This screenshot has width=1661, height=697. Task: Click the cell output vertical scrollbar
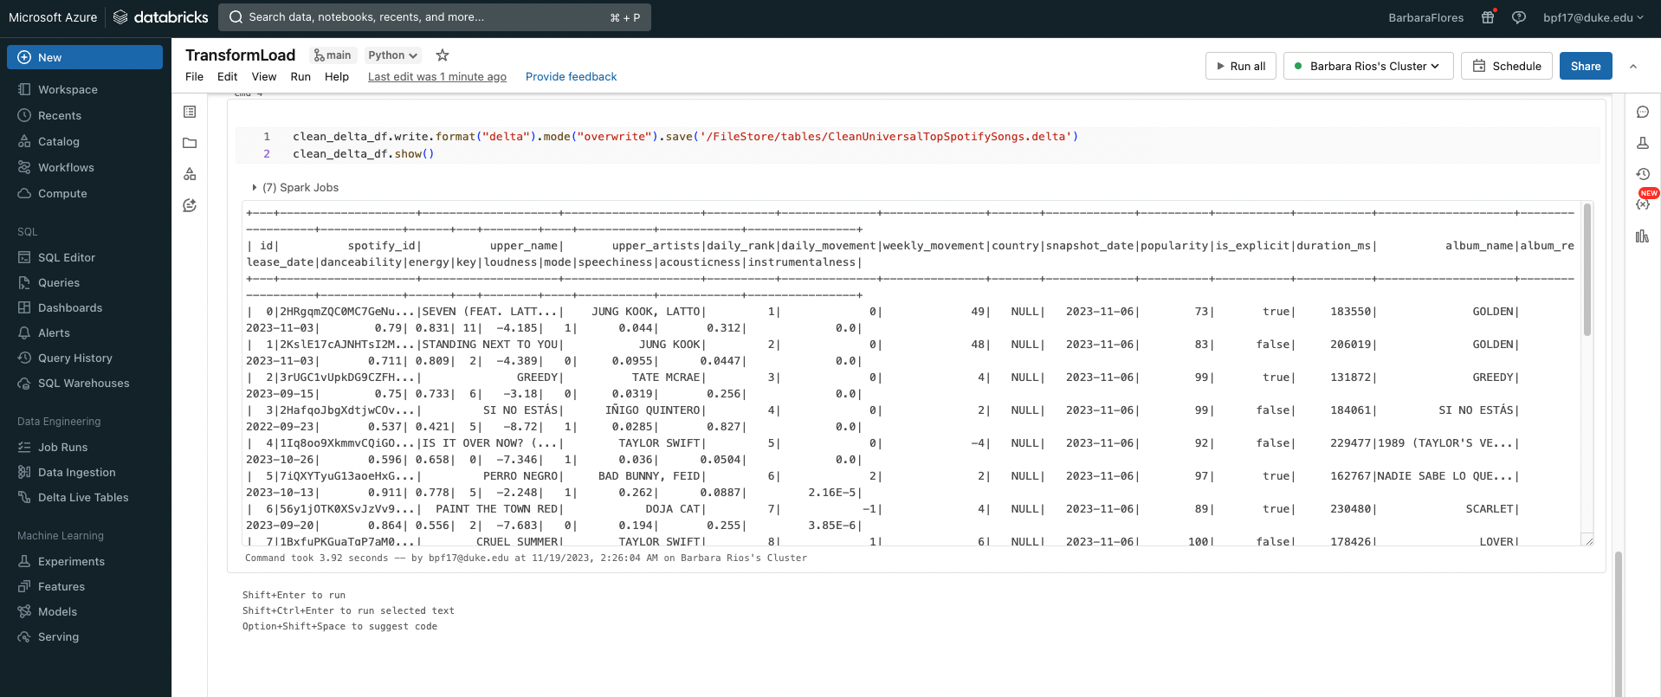tap(1587, 269)
